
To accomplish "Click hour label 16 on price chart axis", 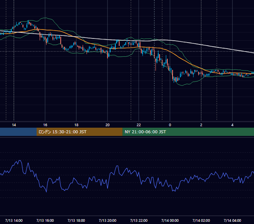I will [x=45, y=125].
